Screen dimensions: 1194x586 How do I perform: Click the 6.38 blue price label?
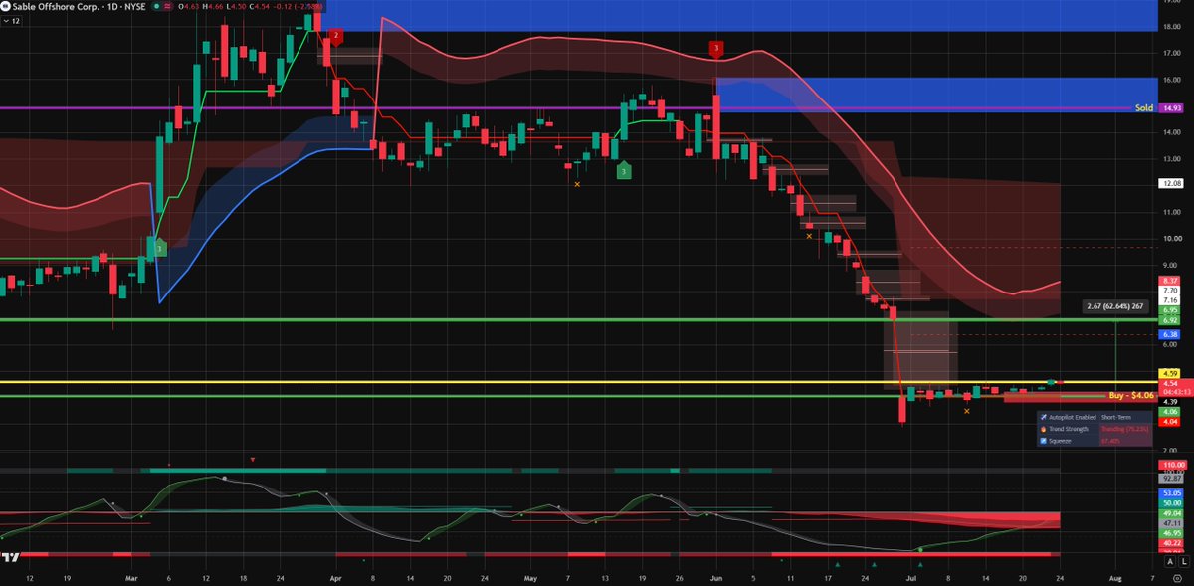(1170, 335)
